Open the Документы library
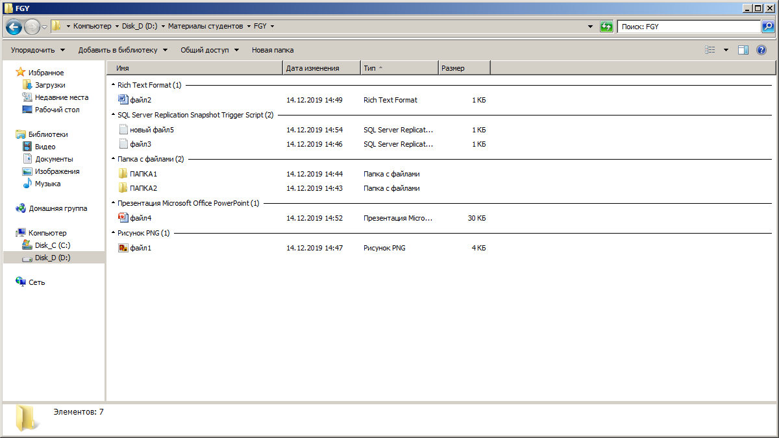This screenshot has height=438, width=779. pos(54,159)
